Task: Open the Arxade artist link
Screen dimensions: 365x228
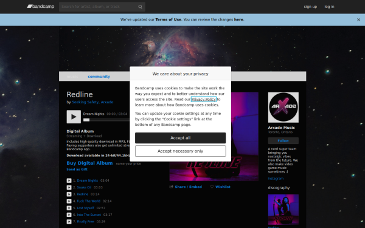Action: click(107, 102)
